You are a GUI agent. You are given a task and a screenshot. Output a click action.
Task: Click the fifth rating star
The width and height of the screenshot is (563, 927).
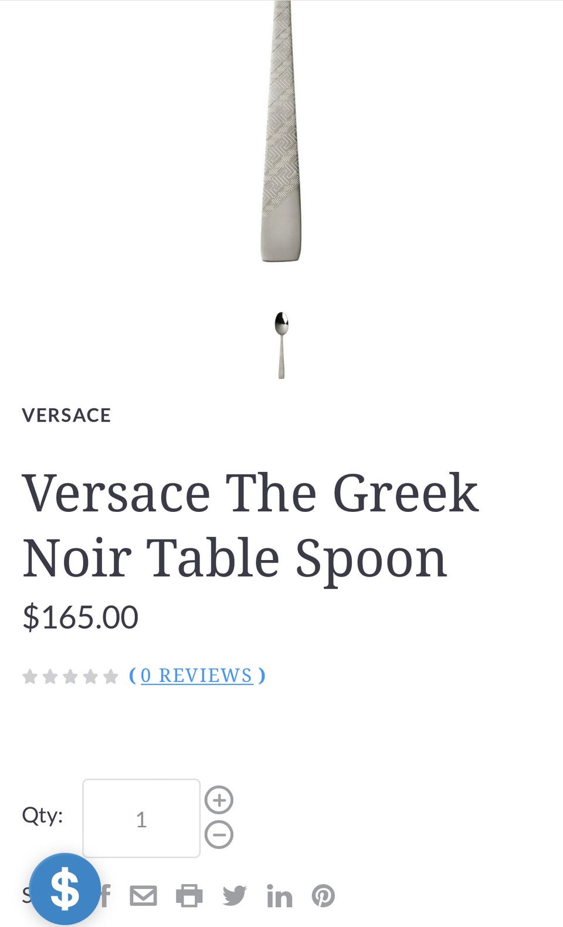click(110, 677)
